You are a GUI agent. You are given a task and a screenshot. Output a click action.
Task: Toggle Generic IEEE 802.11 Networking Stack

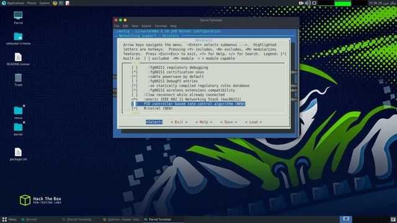(186, 99)
